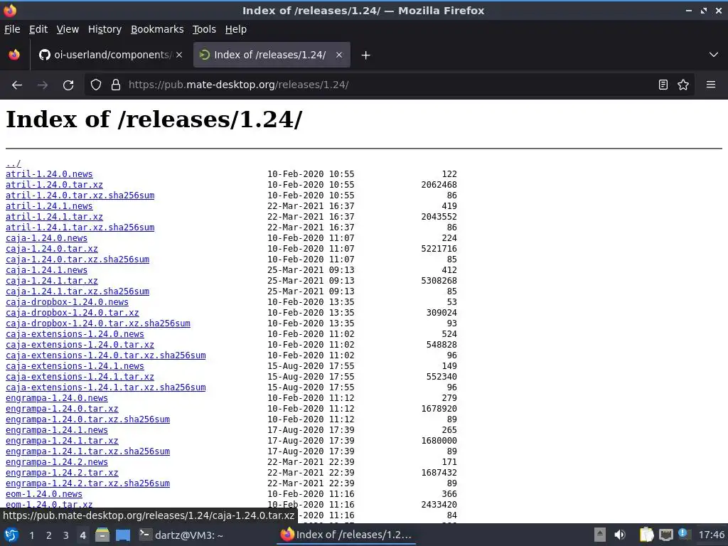Reload the current page
Image resolution: width=728 pixels, height=546 pixels.
pyautogui.click(x=68, y=85)
